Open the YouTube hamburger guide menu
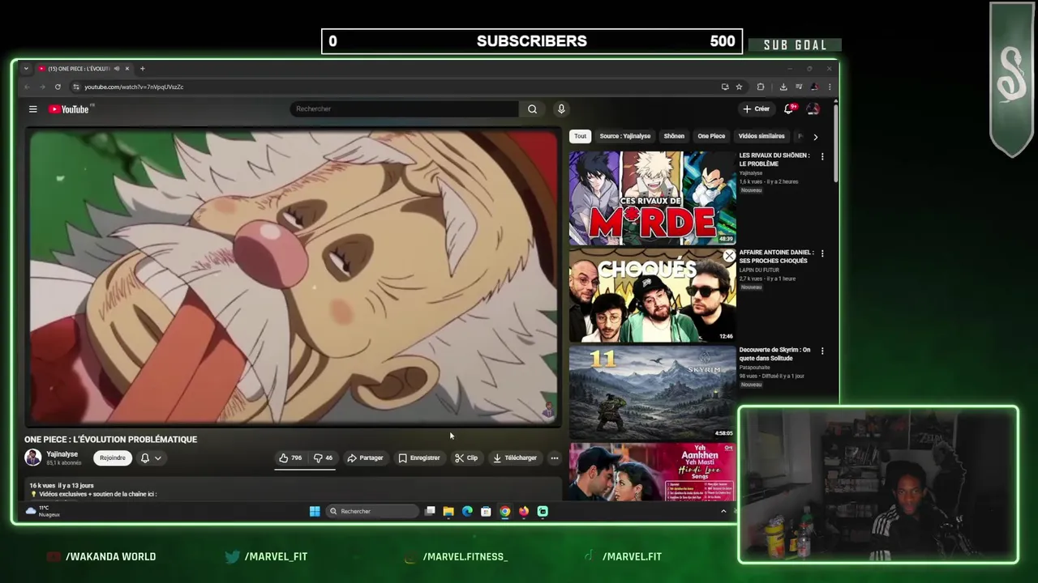The image size is (1038, 583). click(x=32, y=109)
